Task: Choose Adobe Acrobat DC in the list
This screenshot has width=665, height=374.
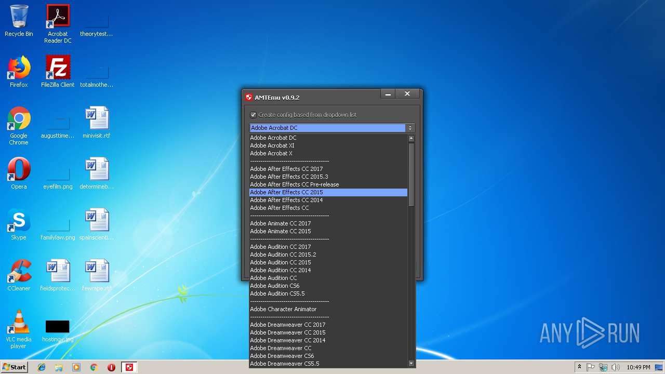Action: tap(328, 138)
